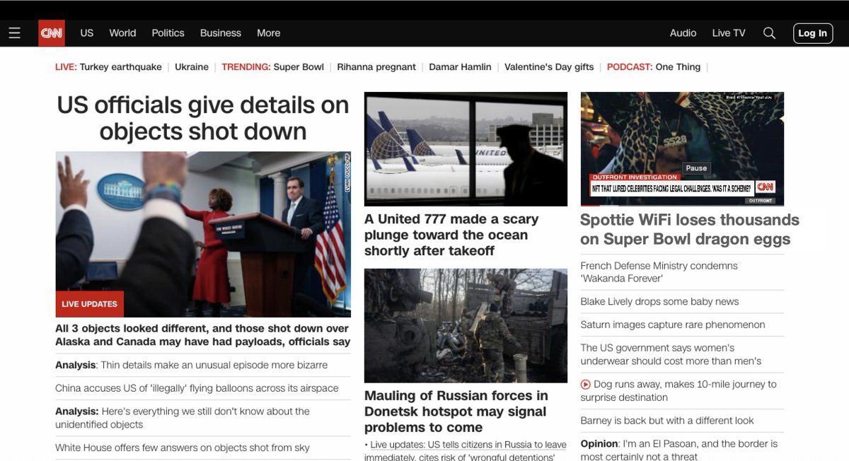This screenshot has height=461, width=849.
Task: Open women's underwear should cost more story
Action: pyautogui.click(x=671, y=355)
